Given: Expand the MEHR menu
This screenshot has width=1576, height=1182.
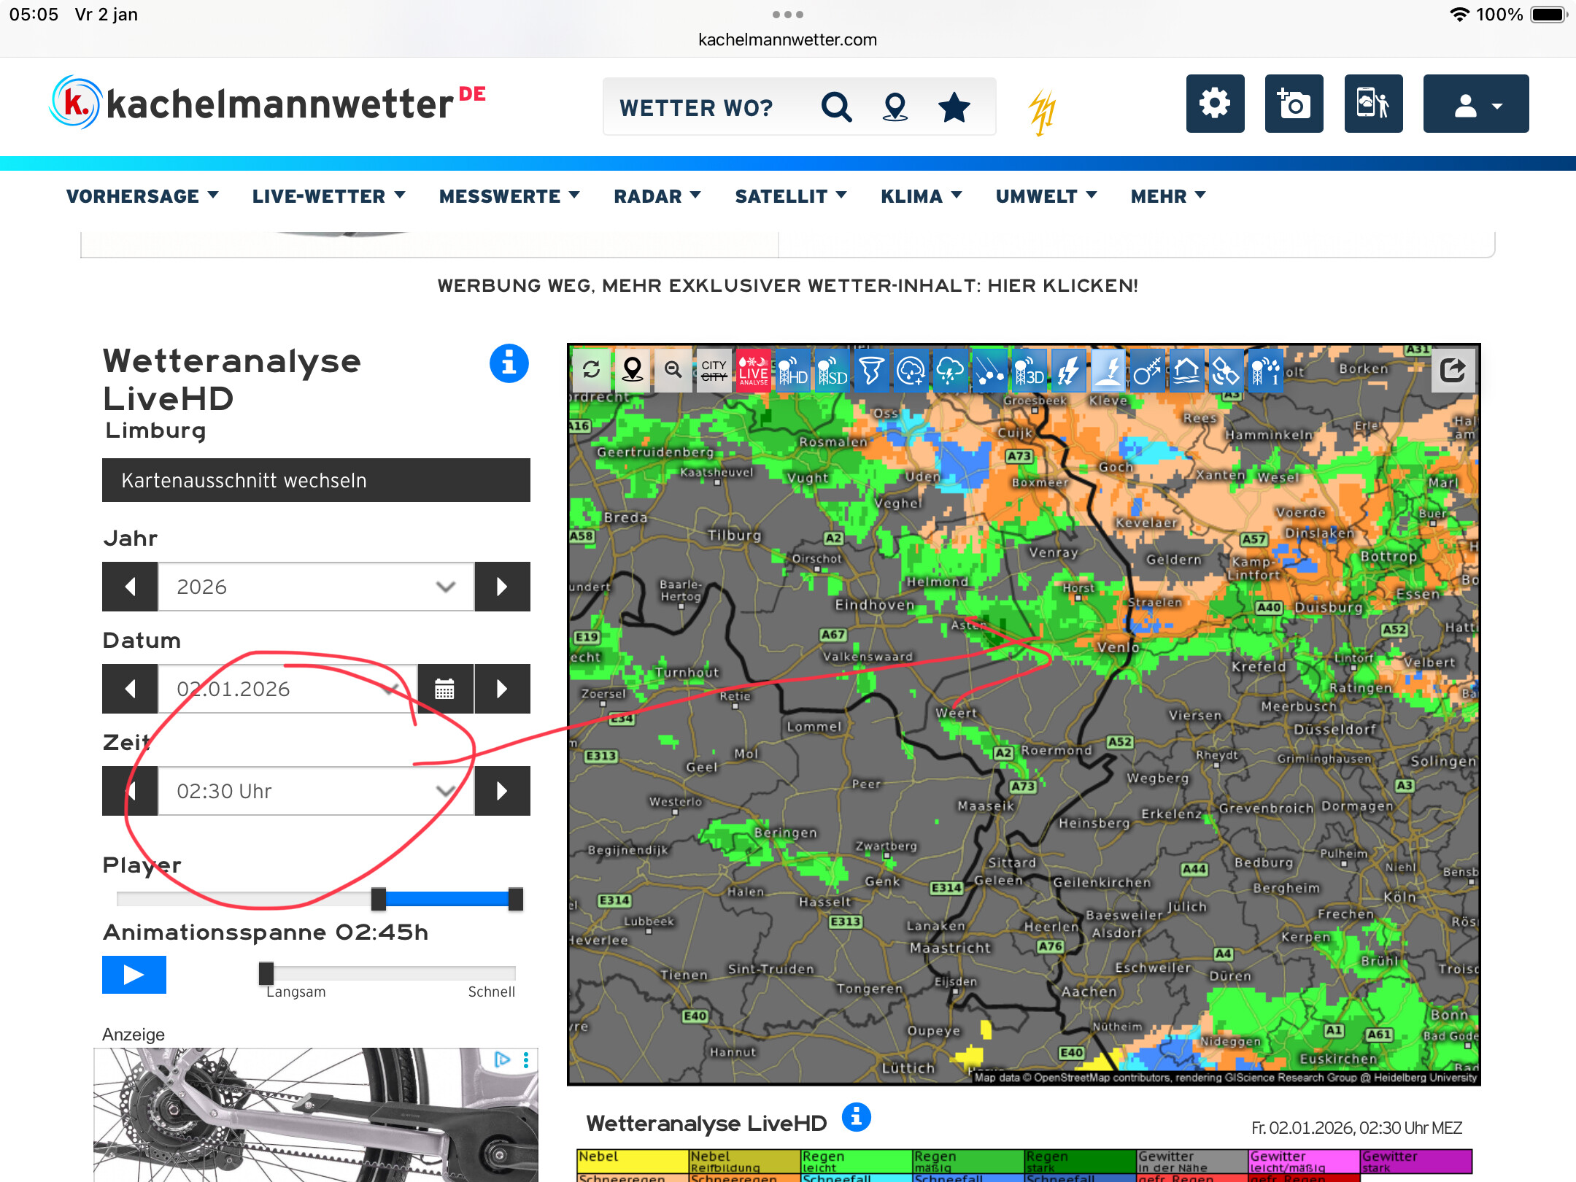Looking at the screenshot, I should (x=1168, y=196).
